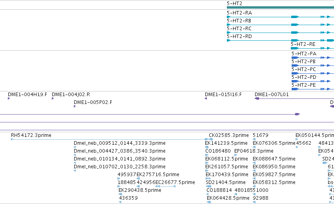Select the Dmel_neb_004427_0386_3540.3prime label
334x204 pixels.
[x=119, y=151]
